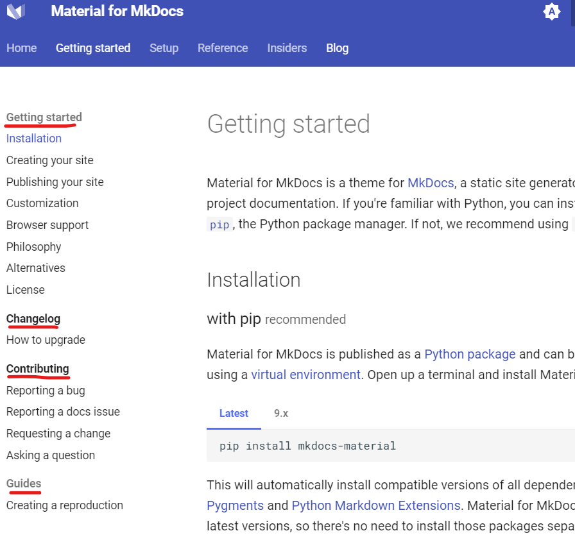Open Reporting a bug
Image resolution: width=575 pixels, height=549 pixels.
46,391
